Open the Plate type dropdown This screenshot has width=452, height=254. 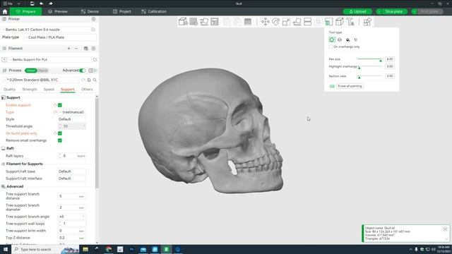coord(60,37)
